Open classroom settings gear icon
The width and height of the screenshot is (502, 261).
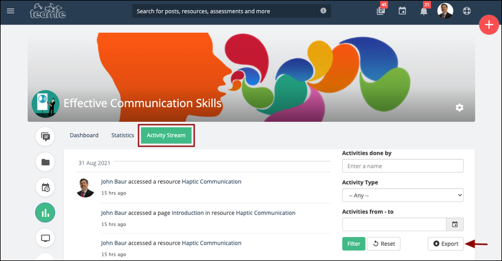(x=459, y=107)
